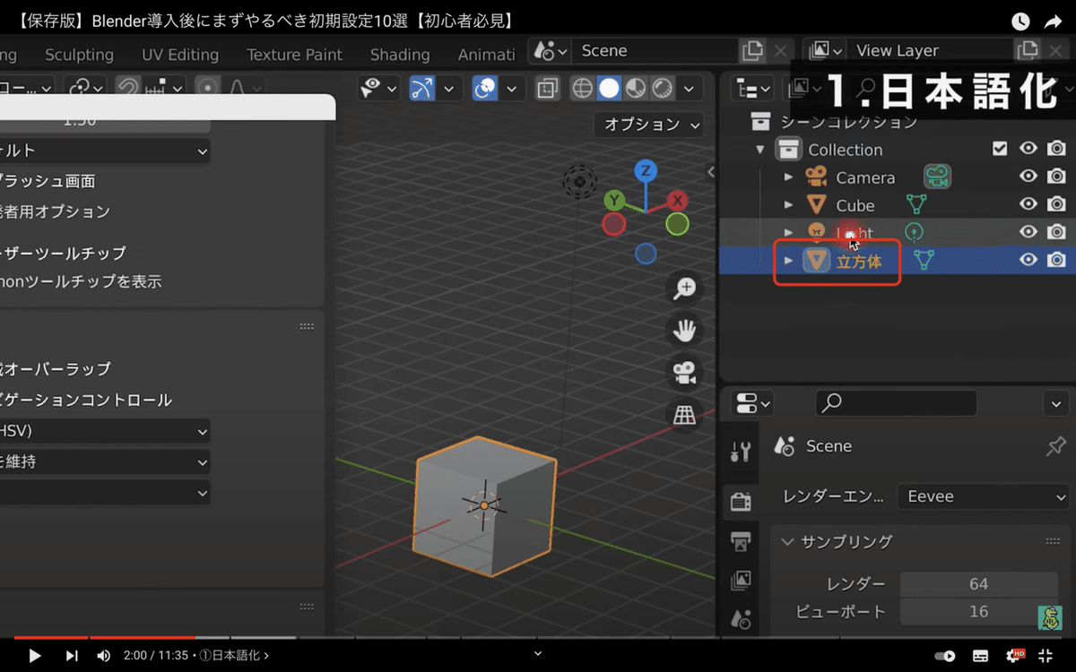Image resolution: width=1076 pixels, height=672 pixels.
Task: Toggle camera view icon in viewport
Action: (x=685, y=372)
